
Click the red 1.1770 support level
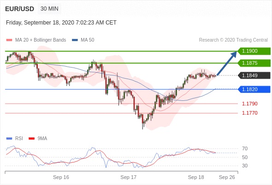[x=249, y=113]
